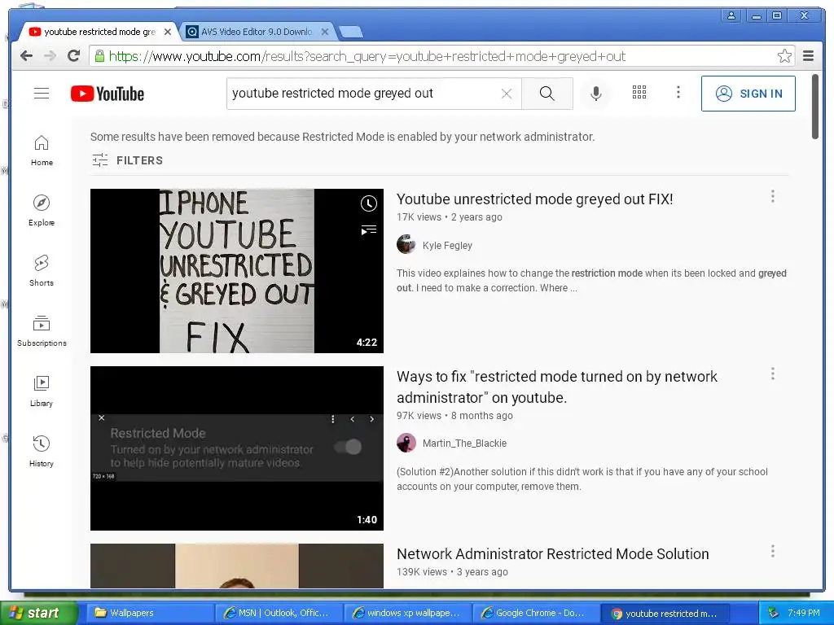The height and width of the screenshot is (625, 834).
Task: Open Shorts in sidebar
Action: coord(42,271)
